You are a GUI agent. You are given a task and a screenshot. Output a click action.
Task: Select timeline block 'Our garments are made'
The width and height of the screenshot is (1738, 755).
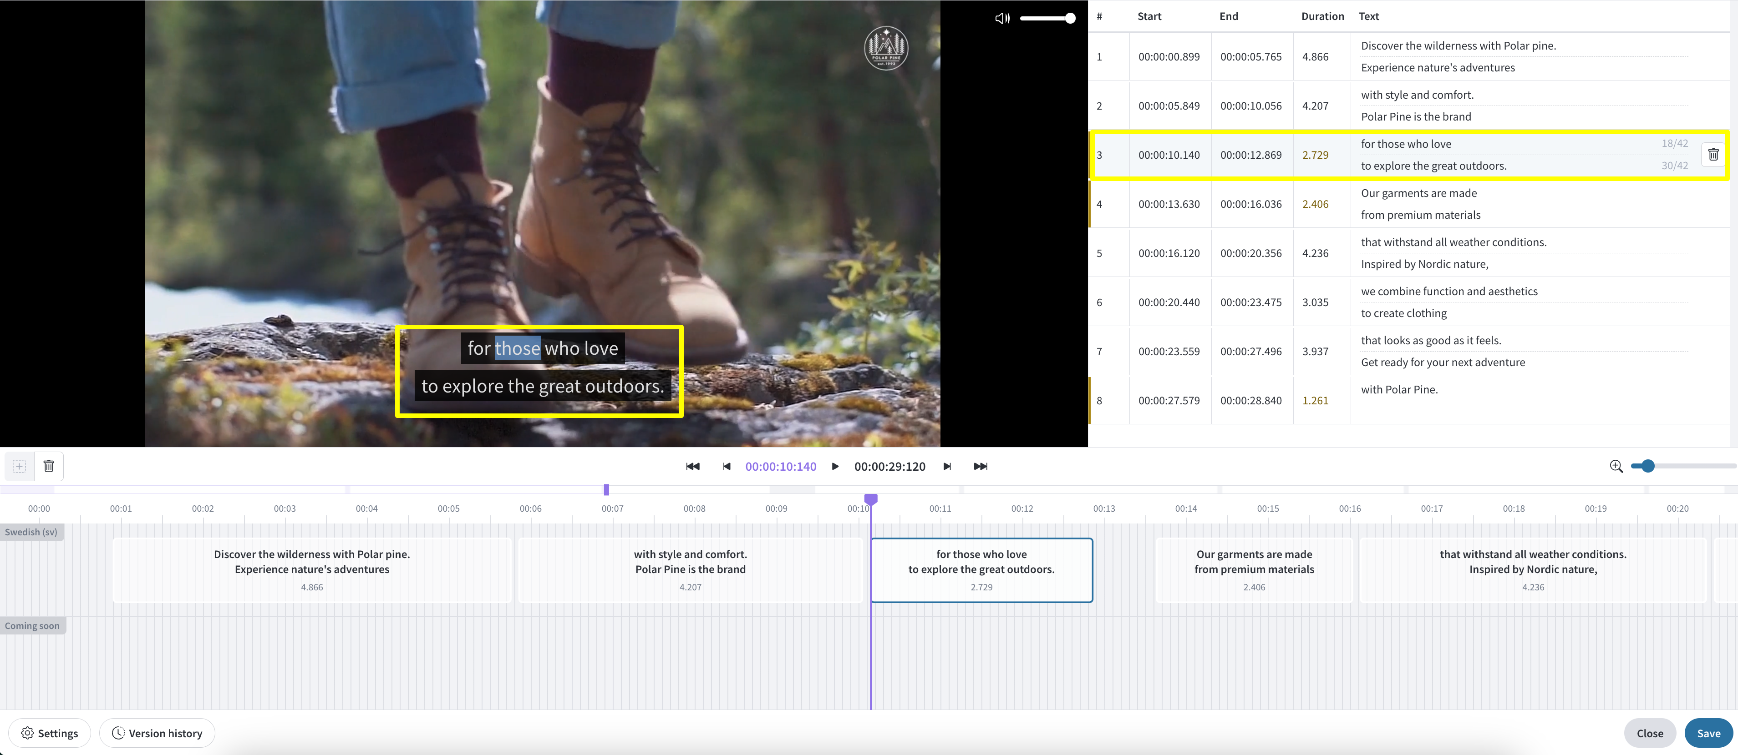[x=1254, y=569]
